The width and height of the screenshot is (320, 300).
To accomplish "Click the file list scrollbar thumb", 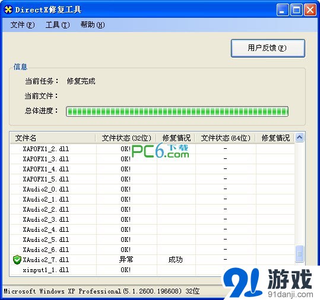I will [x=299, y=254].
